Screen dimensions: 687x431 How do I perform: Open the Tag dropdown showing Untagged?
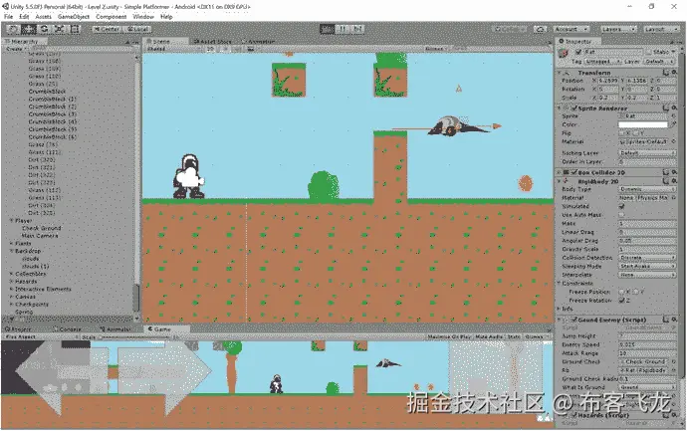coord(603,62)
